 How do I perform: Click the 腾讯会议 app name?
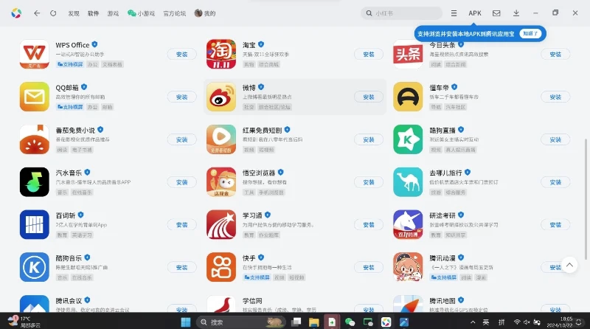pos(69,300)
